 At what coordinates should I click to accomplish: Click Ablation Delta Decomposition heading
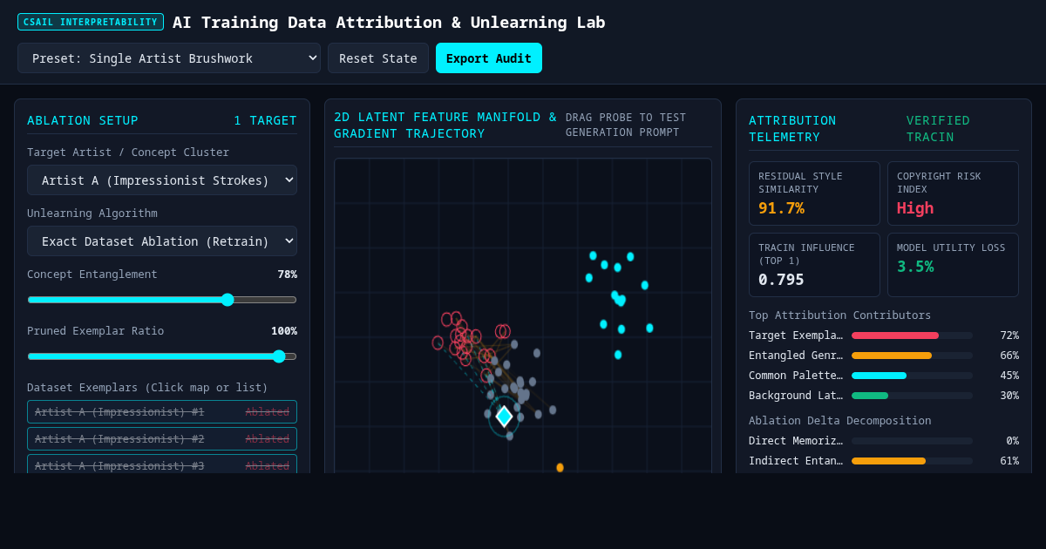839,421
